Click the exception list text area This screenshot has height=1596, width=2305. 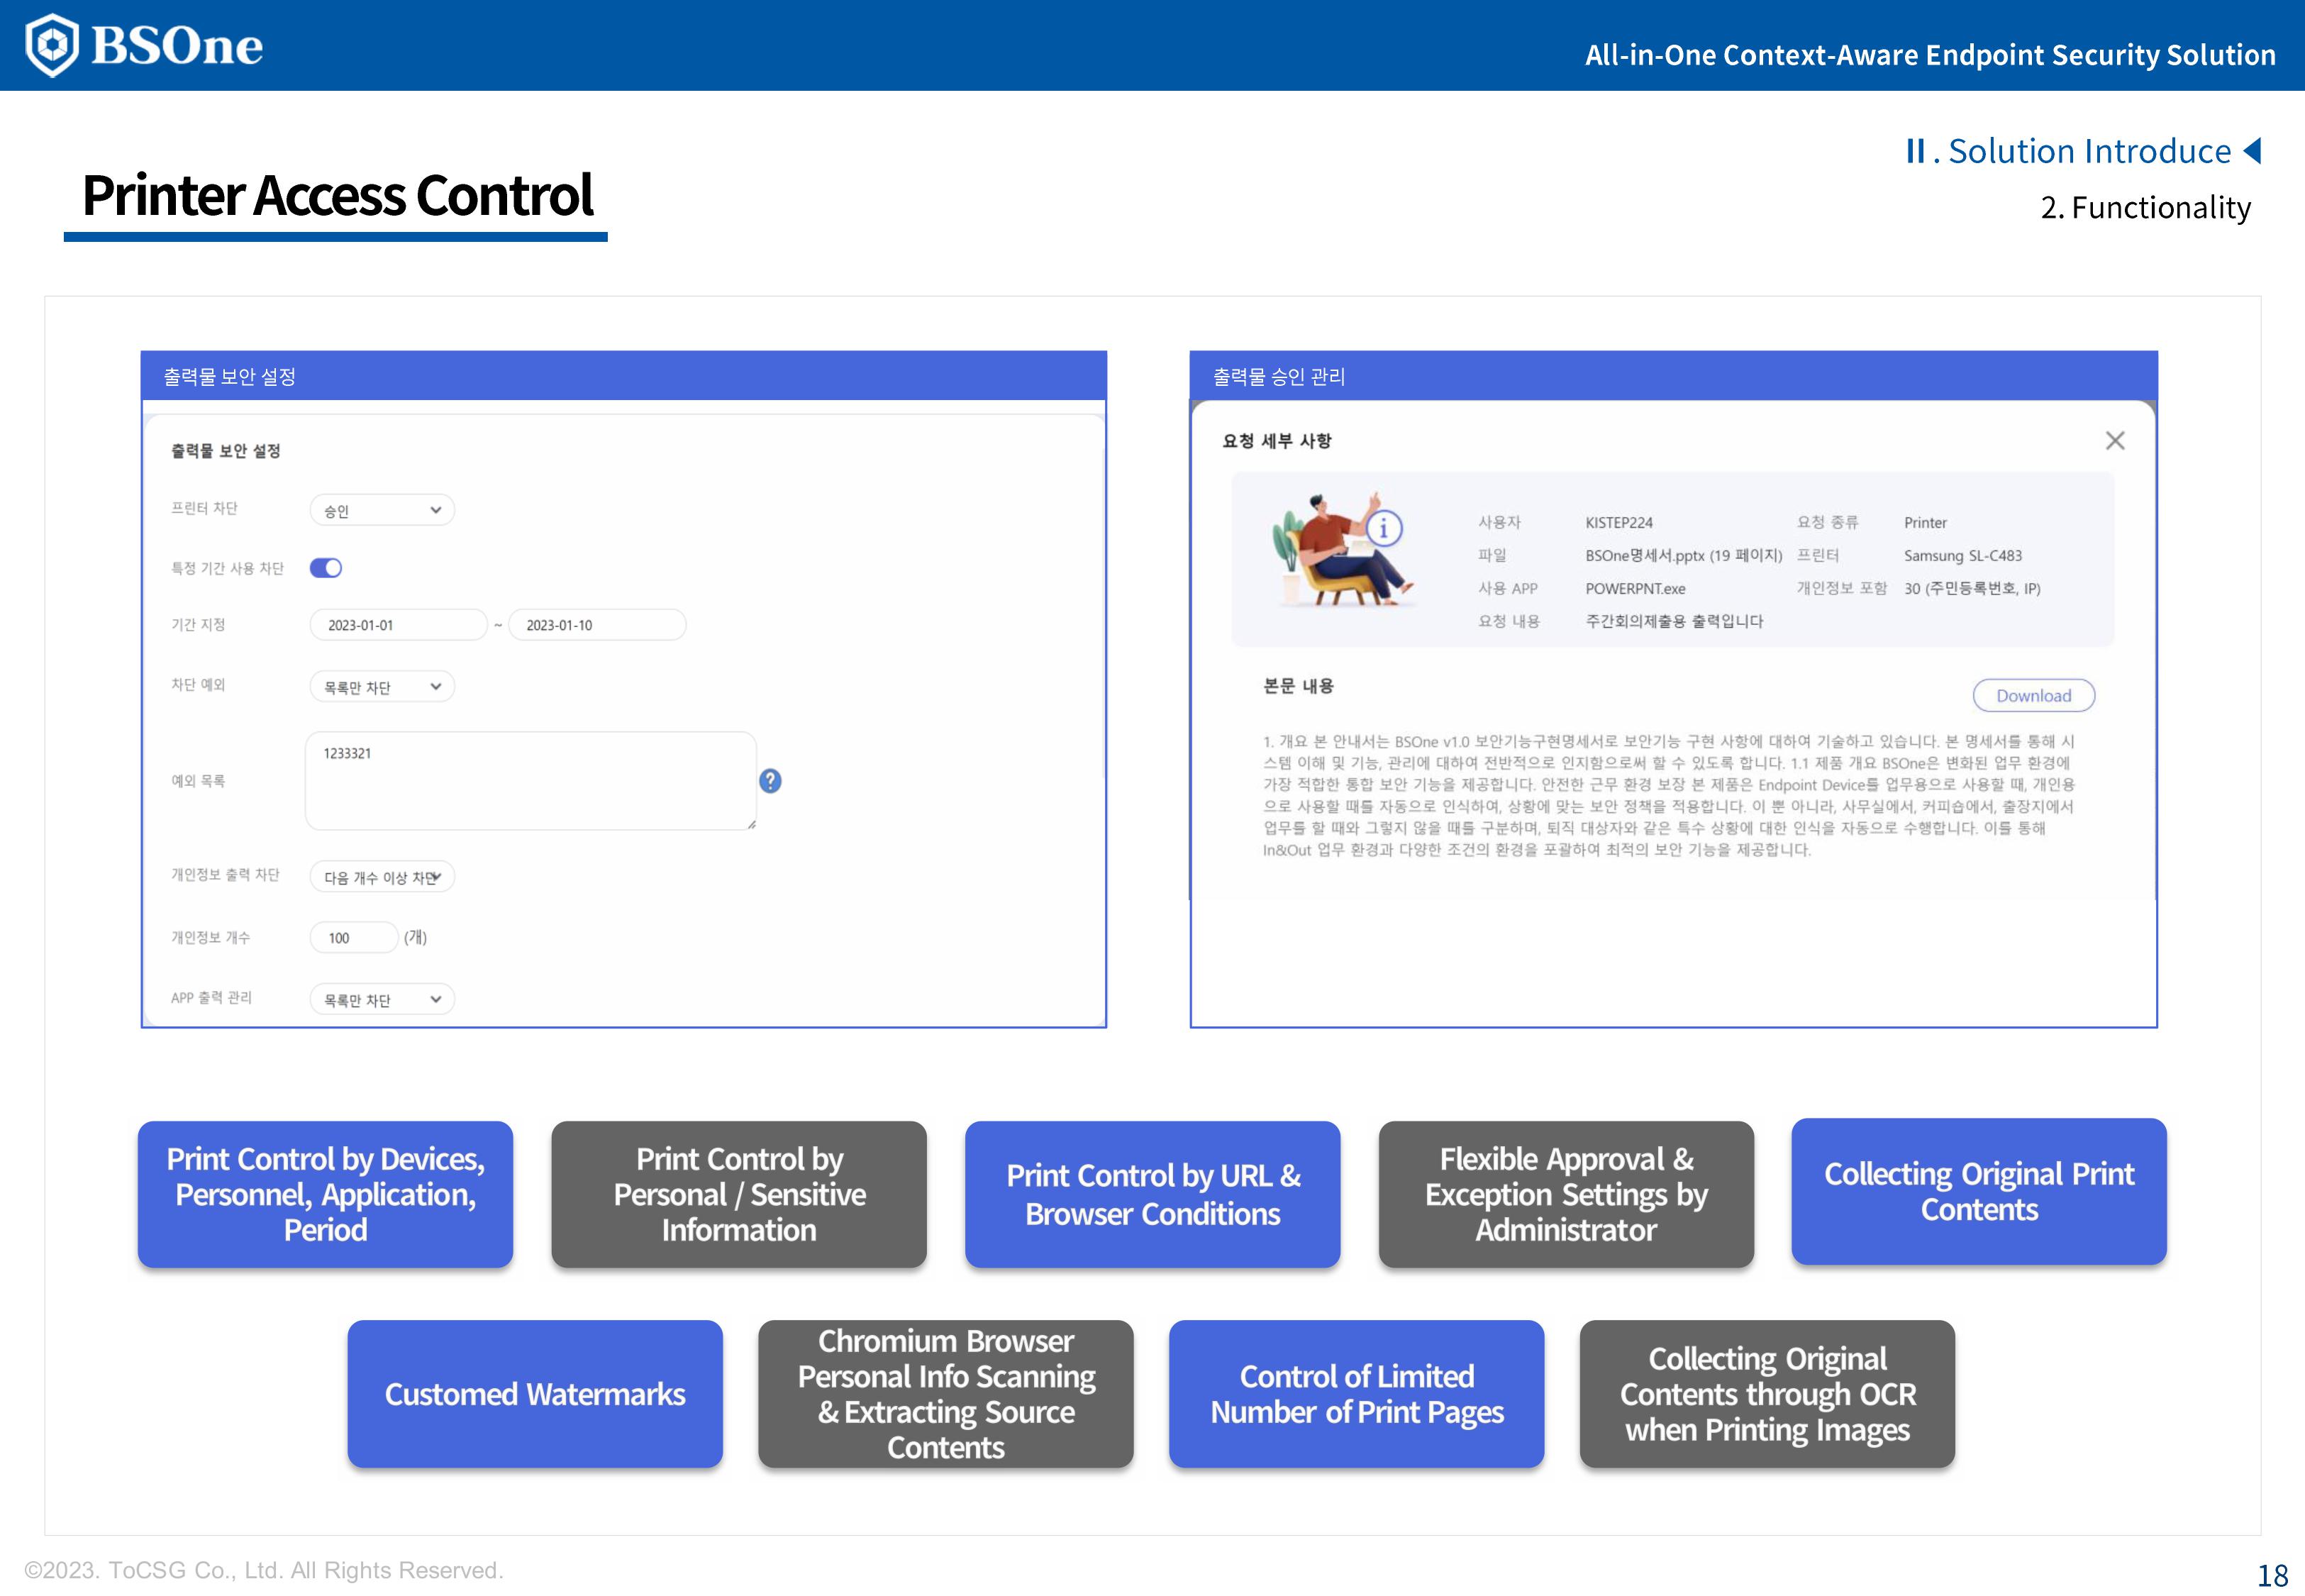pyautogui.click(x=530, y=781)
